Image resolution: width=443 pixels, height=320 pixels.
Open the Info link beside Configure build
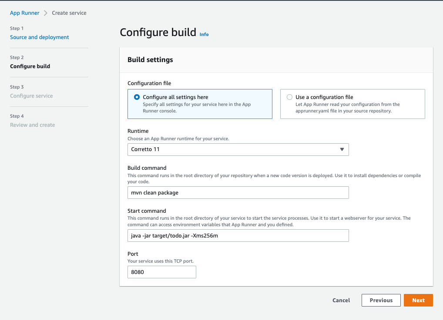[x=204, y=34]
